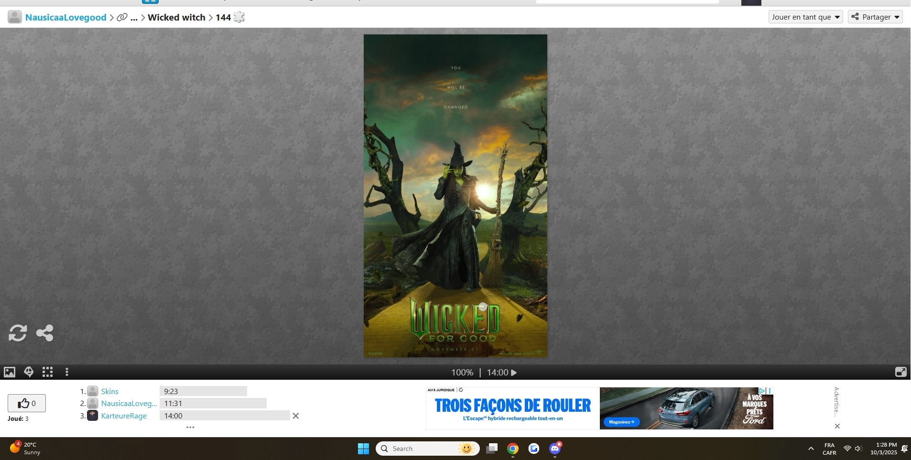Click the 11:31 time entry
The image size is (911, 460).
(213, 404)
